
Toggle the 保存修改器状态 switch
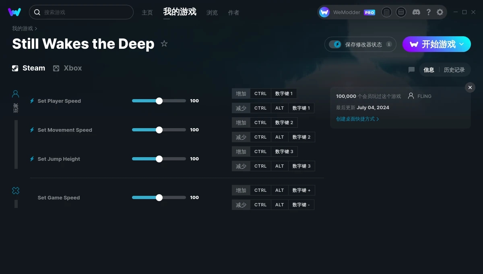click(x=336, y=44)
